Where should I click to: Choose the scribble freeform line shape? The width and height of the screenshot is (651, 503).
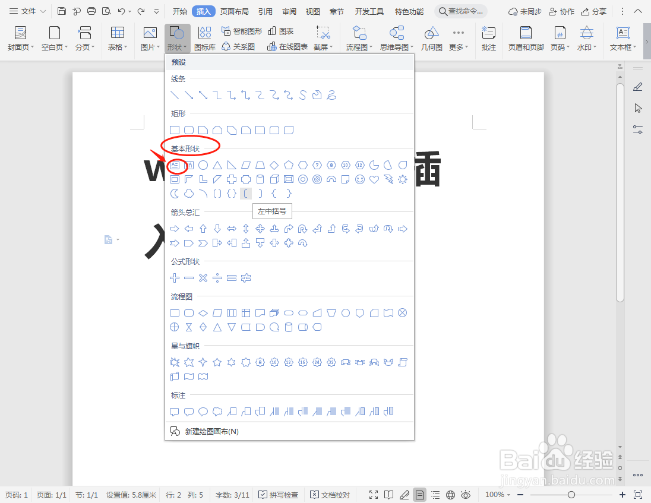331,95
